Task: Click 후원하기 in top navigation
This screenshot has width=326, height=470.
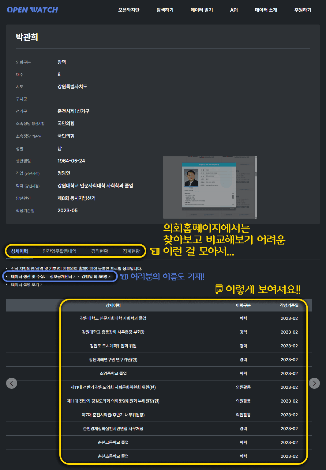Action: tap(303, 10)
